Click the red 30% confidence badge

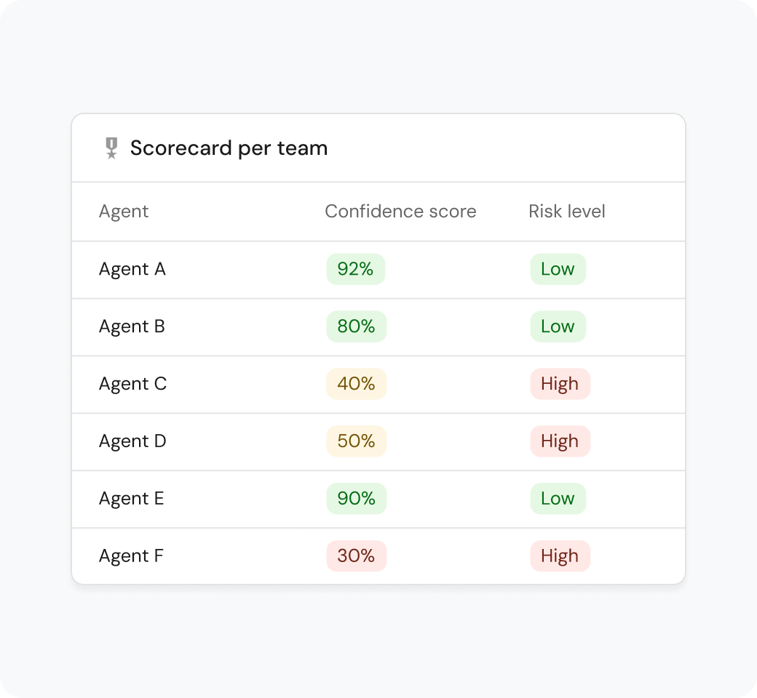[x=356, y=556]
